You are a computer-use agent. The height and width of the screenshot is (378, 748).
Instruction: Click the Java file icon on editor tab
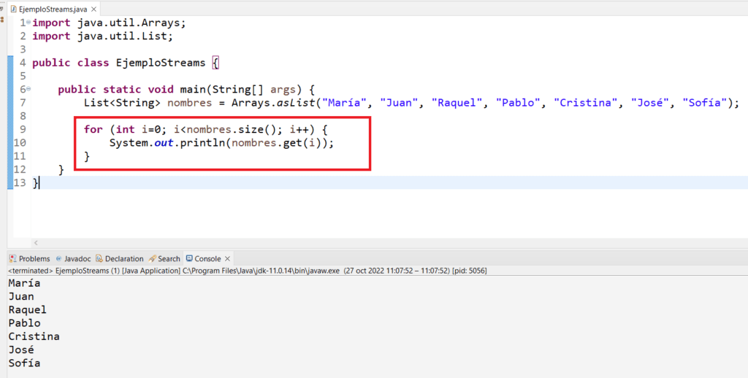coord(13,9)
